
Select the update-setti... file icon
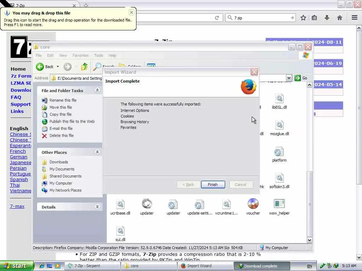pos(199,205)
